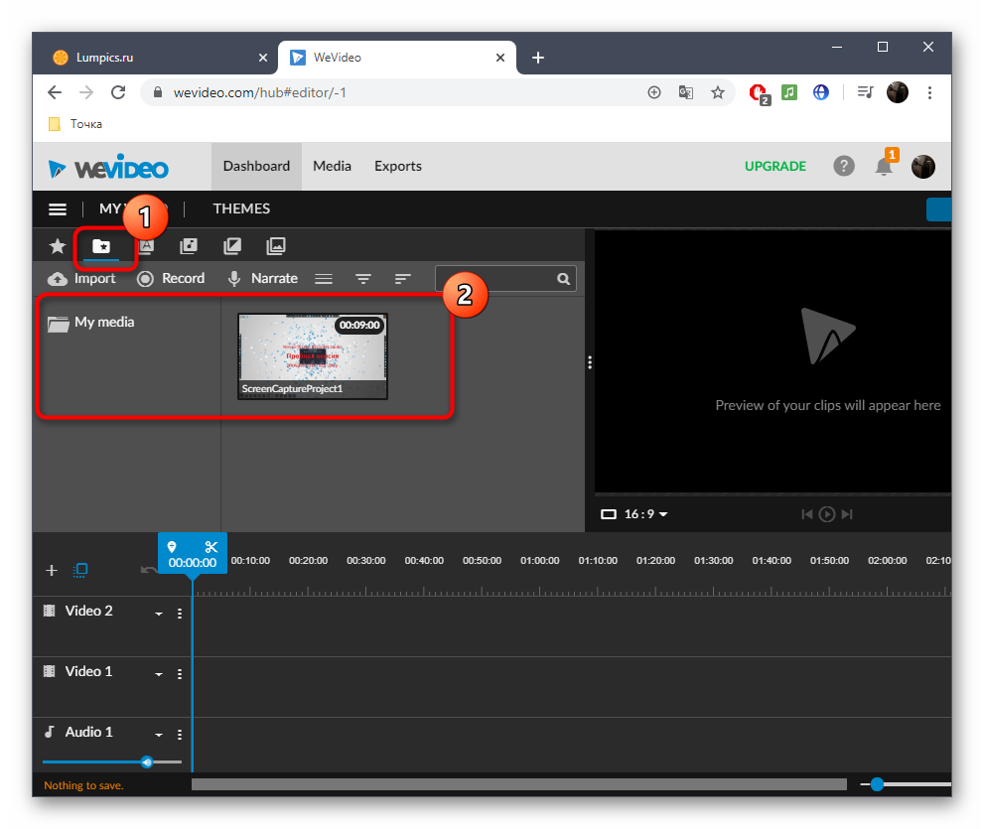
Task: Expand the Video 2 track dropdown arrow
Action: click(x=158, y=615)
